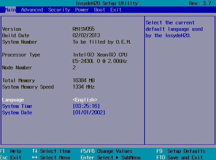216x160 pixels.
Task: Click the left-right arrows Select Menu hint
Action: [51, 157]
